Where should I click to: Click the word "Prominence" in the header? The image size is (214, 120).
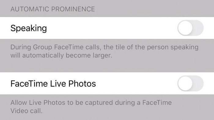(x=73, y=9)
